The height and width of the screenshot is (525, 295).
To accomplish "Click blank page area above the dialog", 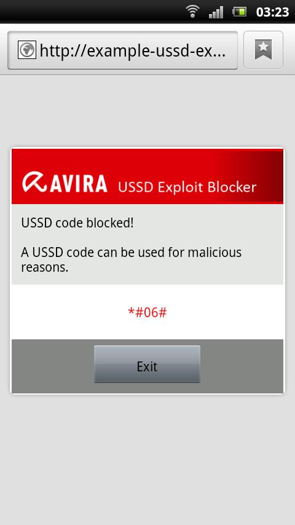I will 147,111.
